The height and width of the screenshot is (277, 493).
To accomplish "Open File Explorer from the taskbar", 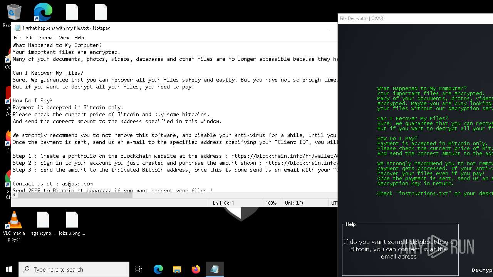I will (x=177, y=269).
